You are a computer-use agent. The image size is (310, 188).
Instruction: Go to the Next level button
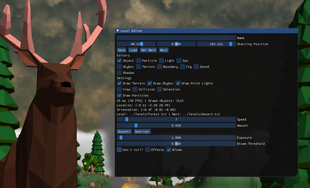click(x=164, y=50)
